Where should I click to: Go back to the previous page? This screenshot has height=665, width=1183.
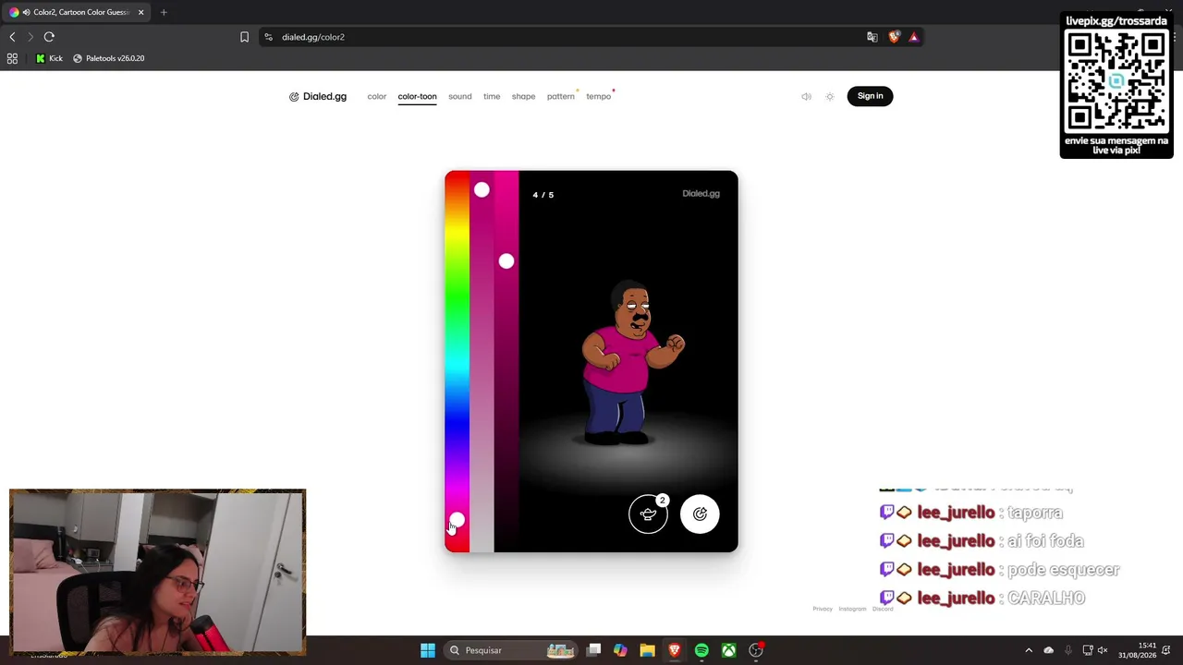click(12, 37)
